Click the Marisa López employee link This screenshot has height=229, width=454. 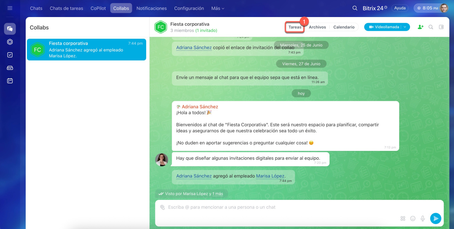pos(270,176)
